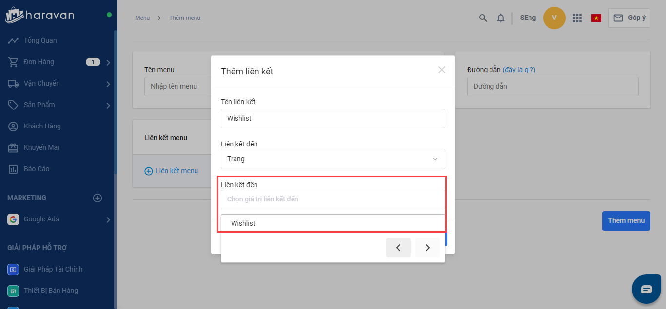
Task: Click the Góp ý feedback button
Action: (x=629, y=18)
